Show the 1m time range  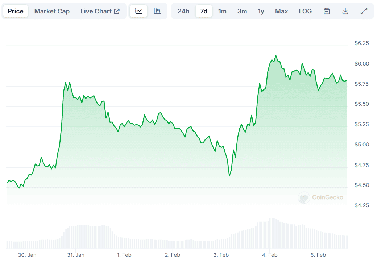tap(222, 11)
